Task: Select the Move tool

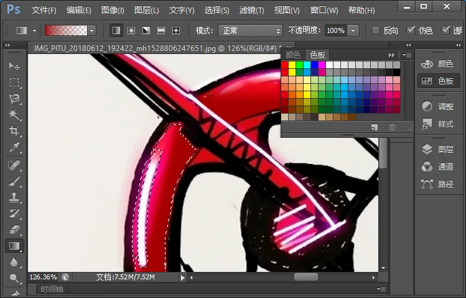Action: 14,66
